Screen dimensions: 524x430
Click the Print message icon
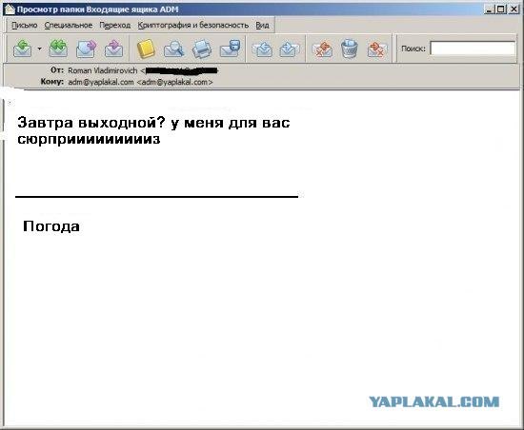click(x=202, y=49)
